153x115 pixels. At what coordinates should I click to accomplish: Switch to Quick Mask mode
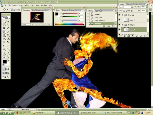(x=8, y=69)
